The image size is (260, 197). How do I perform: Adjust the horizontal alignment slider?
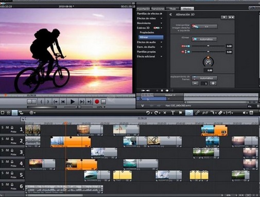[208, 46]
